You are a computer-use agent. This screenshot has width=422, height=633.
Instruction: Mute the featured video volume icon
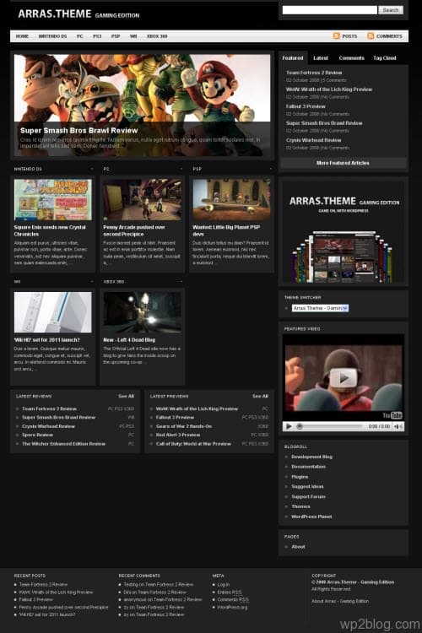pos(398,426)
